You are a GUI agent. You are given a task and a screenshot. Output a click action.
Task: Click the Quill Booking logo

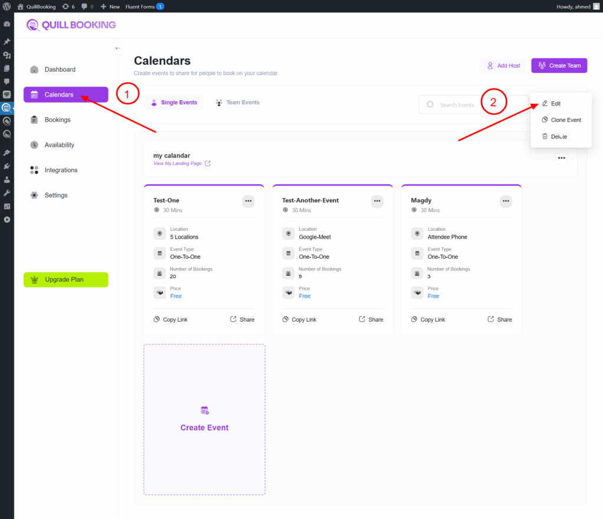[x=71, y=25]
